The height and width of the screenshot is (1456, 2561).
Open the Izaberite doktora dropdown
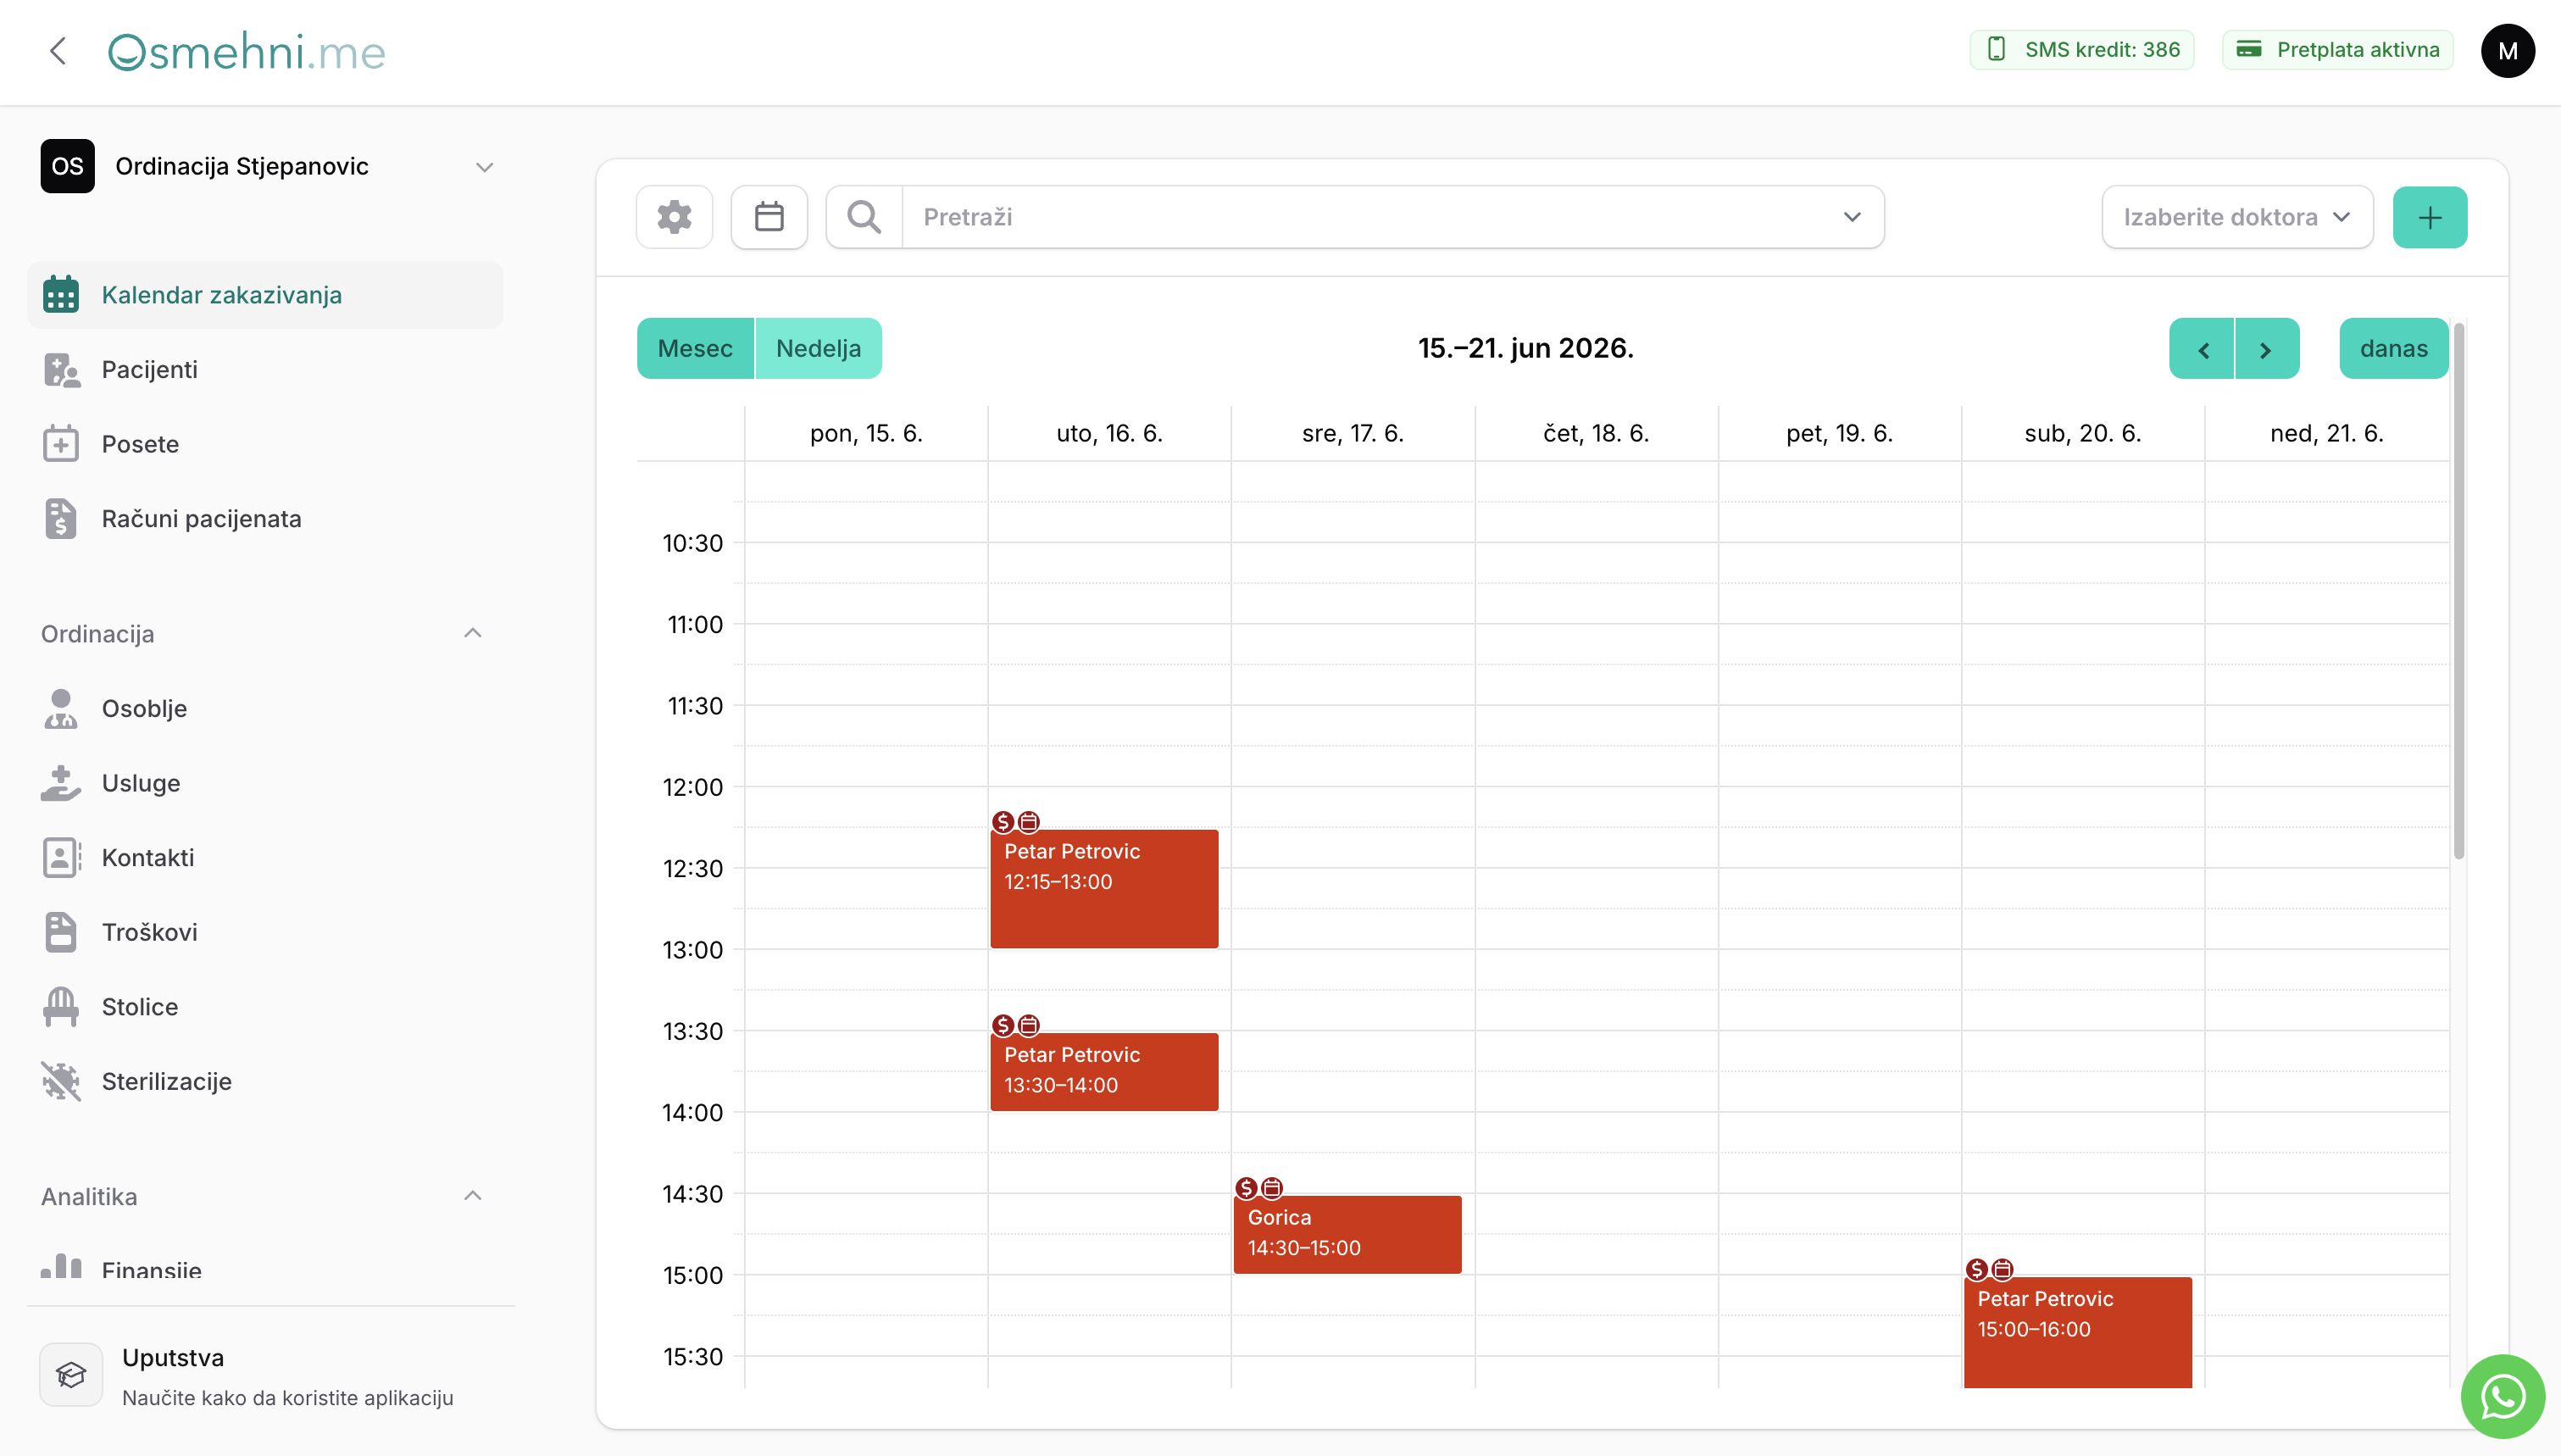click(x=2236, y=217)
